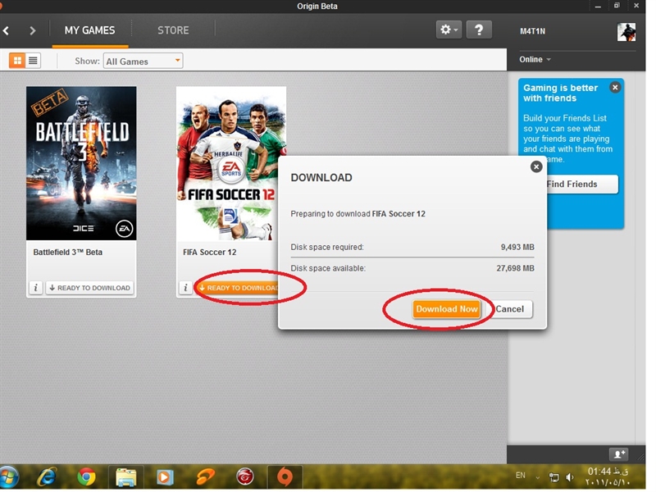Image resolution: width=656 pixels, height=492 pixels.
Task: Open Internet Explorer from the taskbar
Action: (48, 476)
